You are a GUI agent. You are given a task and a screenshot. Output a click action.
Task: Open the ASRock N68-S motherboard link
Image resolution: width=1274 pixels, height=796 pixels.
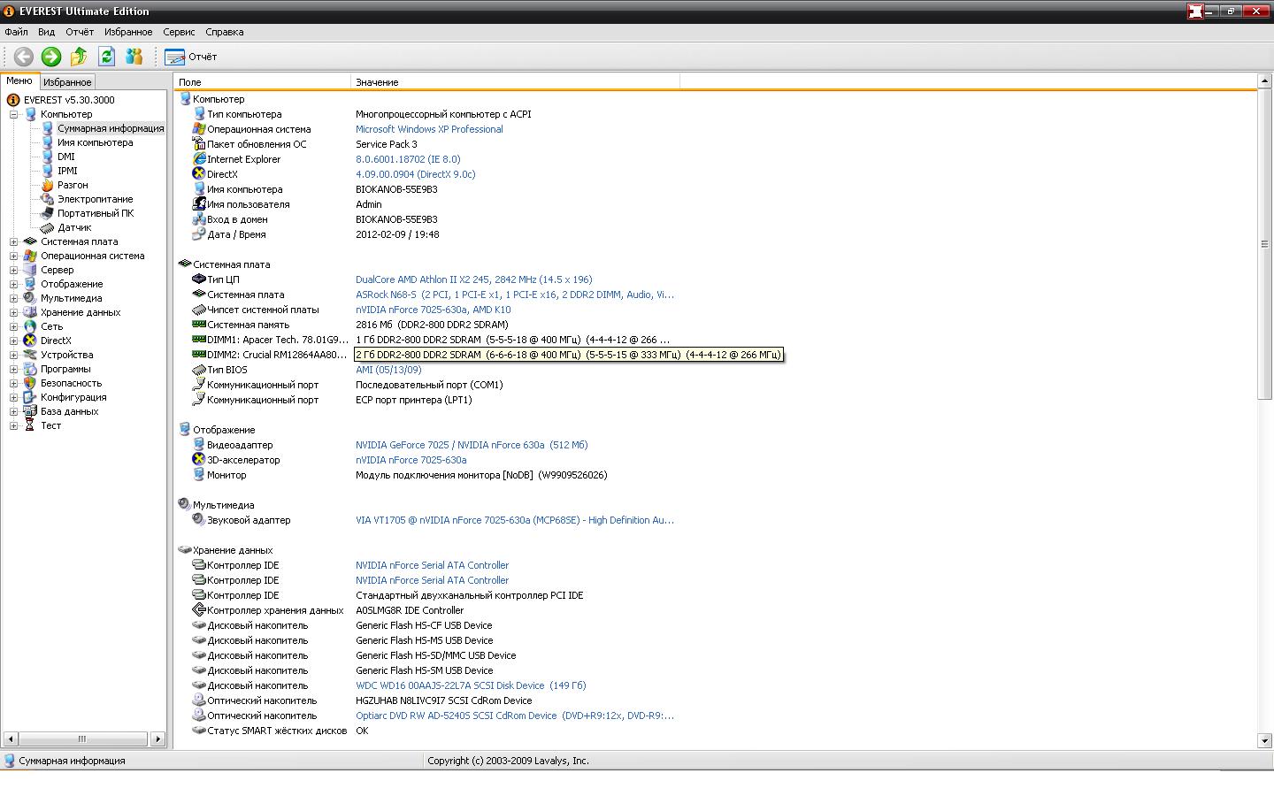pyautogui.click(x=515, y=295)
